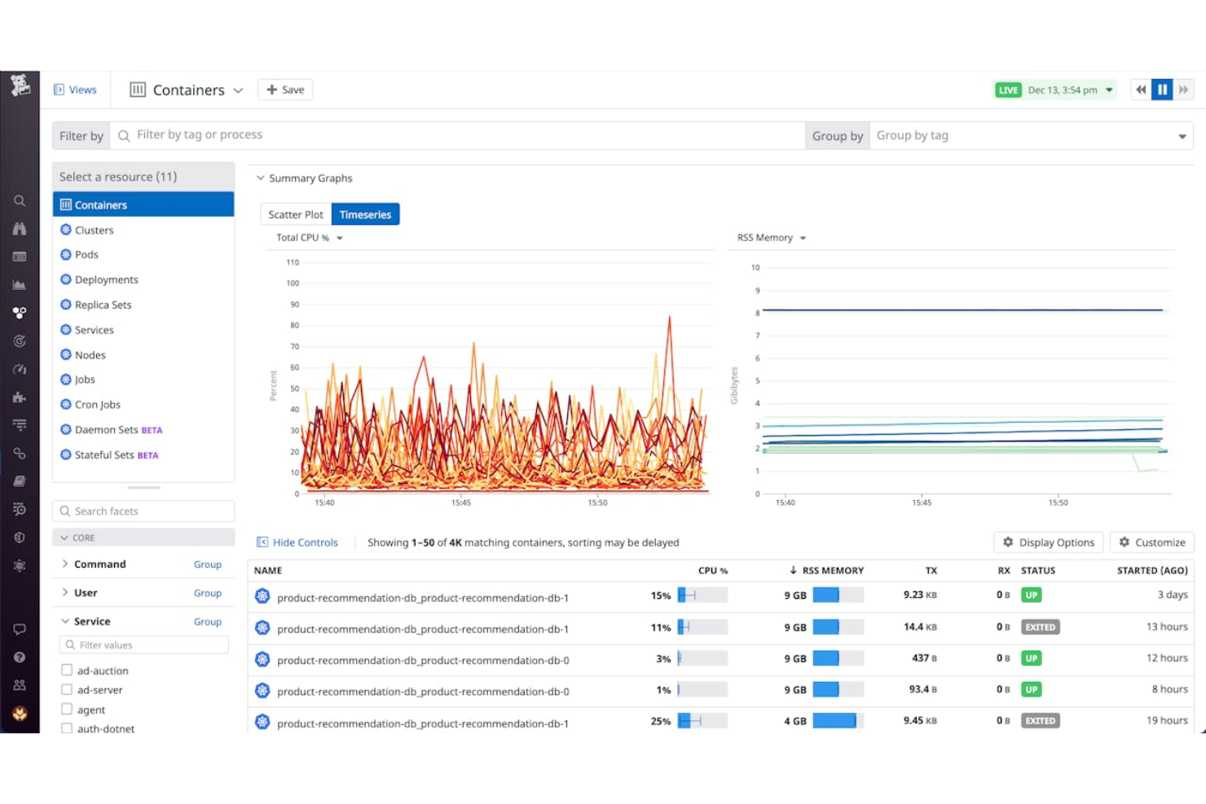Select the Timeseries tab
1206x804 pixels.
(x=365, y=214)
